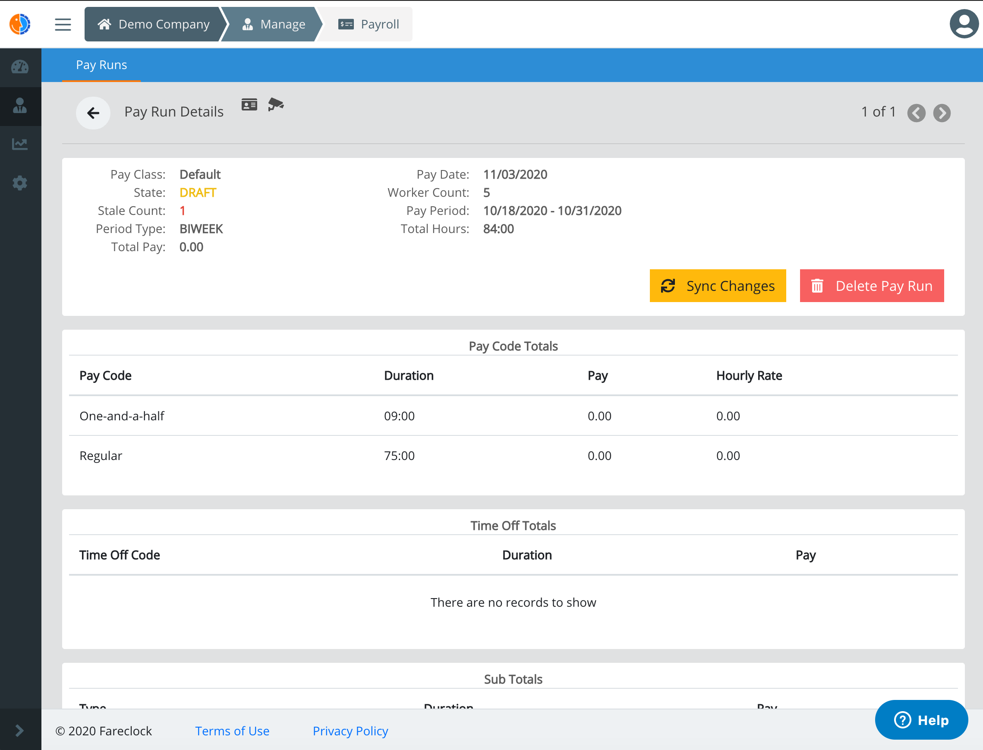Viewport: 983px width, 750px height.
Task: Click the DRAFT state value
Action: click(x=198, y=193)
